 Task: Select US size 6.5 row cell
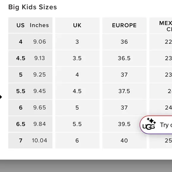[x=30, y=124]
